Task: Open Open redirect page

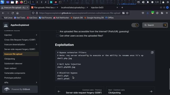Action: [x=10, y=68]
